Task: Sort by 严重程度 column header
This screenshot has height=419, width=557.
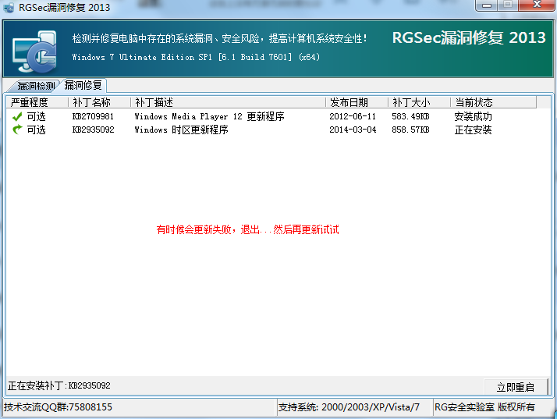Action: 37,102
